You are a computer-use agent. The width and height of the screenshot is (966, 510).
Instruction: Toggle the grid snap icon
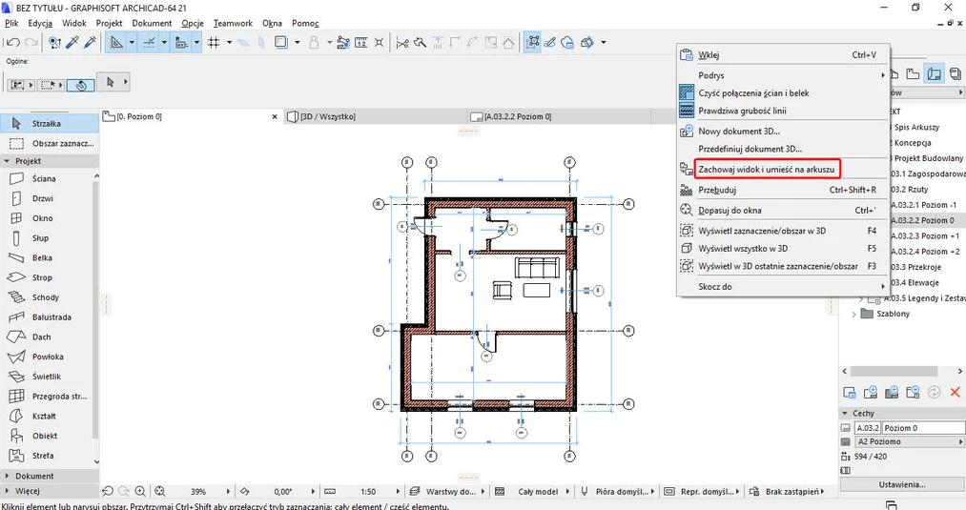click(214, 43)
